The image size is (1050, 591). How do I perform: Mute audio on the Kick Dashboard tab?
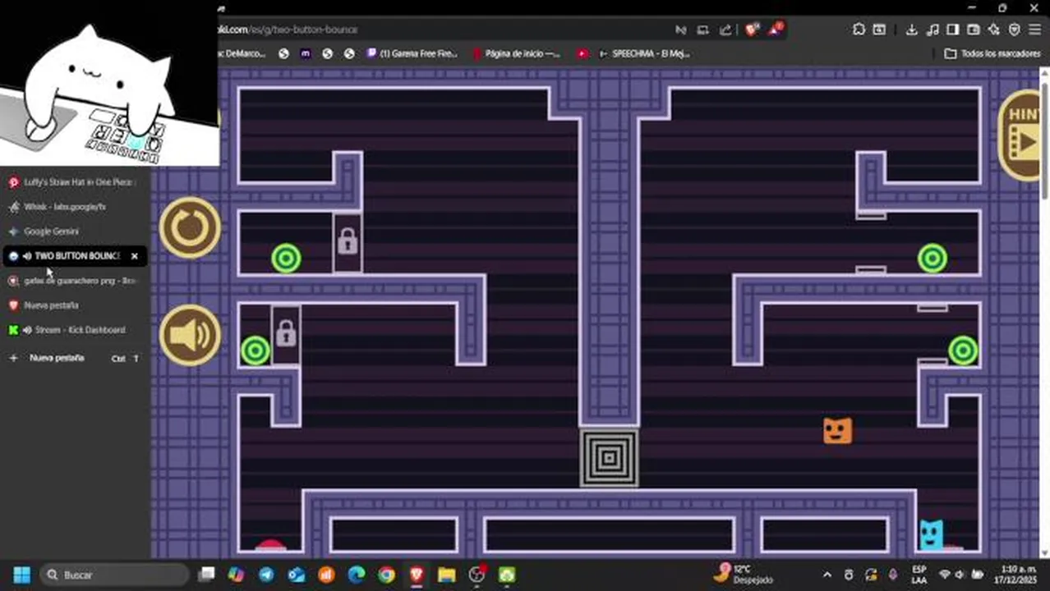point(27,330)
